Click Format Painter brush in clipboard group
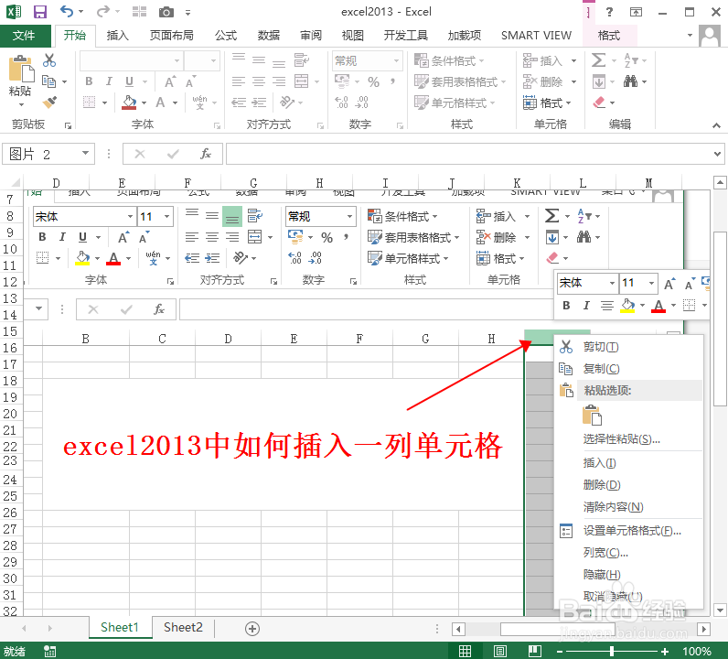Screen dimensions: 728x659 49,102
